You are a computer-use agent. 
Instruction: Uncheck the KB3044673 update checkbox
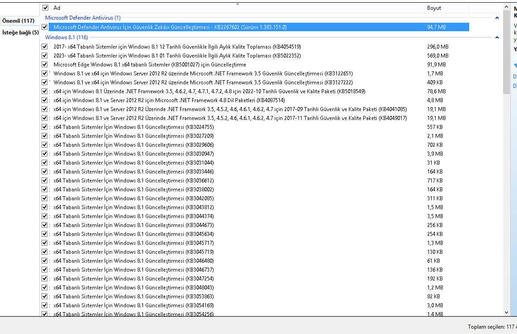point(45,225)
